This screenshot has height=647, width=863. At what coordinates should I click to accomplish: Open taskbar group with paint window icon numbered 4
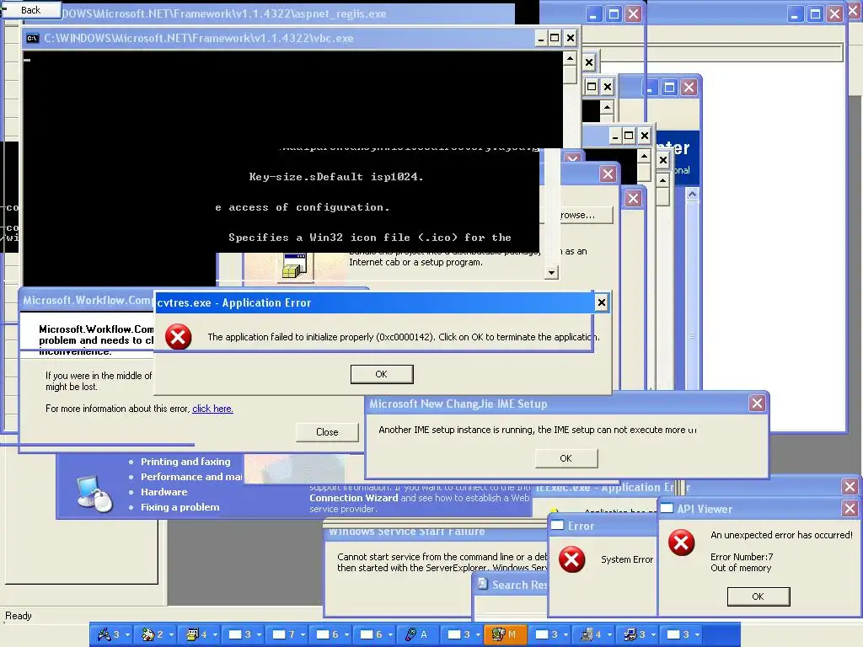click(x=198, y=634)
